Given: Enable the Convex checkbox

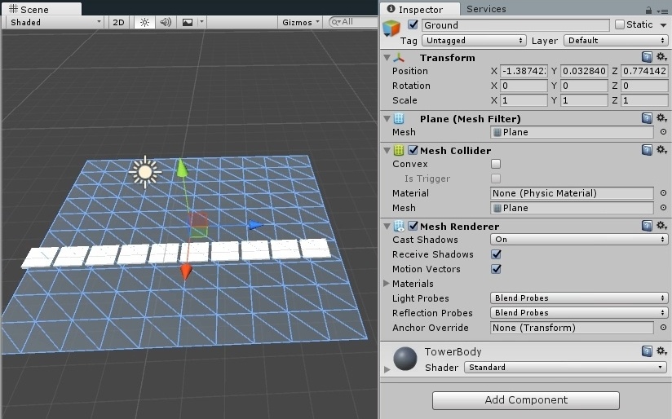Looking at the screenshot, I should coord(496,164).
